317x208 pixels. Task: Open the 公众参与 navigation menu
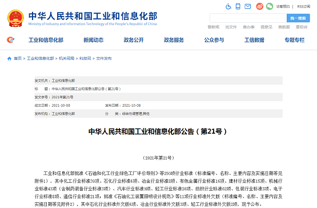point(214,40)
